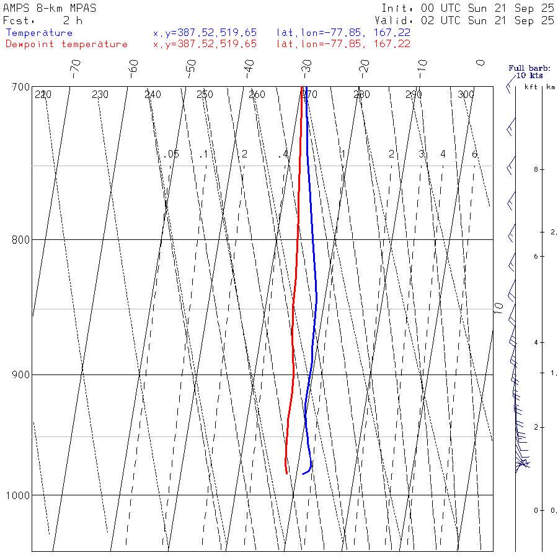This screenshot has width=558, height=558.
Task: Click the 0 isotherm label at top
Action: (480, 63)
